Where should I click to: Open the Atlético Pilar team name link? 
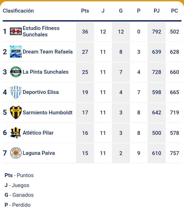click(x=38, y=133)
